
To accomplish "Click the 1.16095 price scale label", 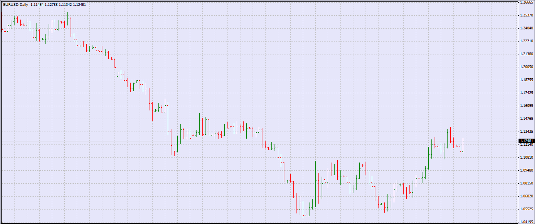I will 526,106.
